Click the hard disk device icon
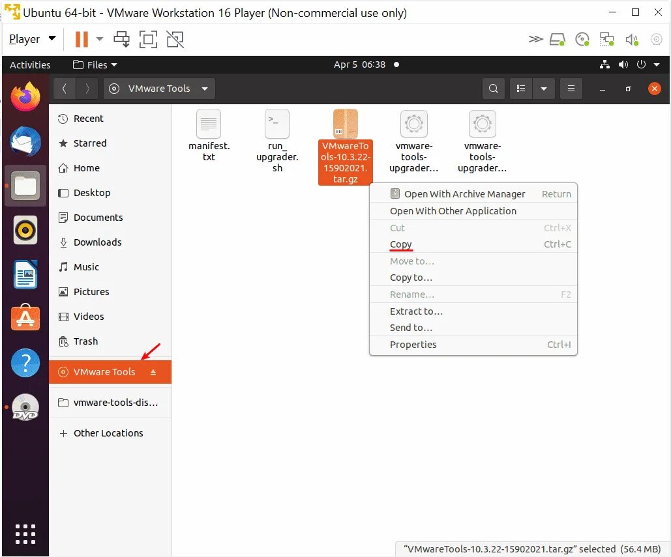671x557 pixels. tap(557, 40)
